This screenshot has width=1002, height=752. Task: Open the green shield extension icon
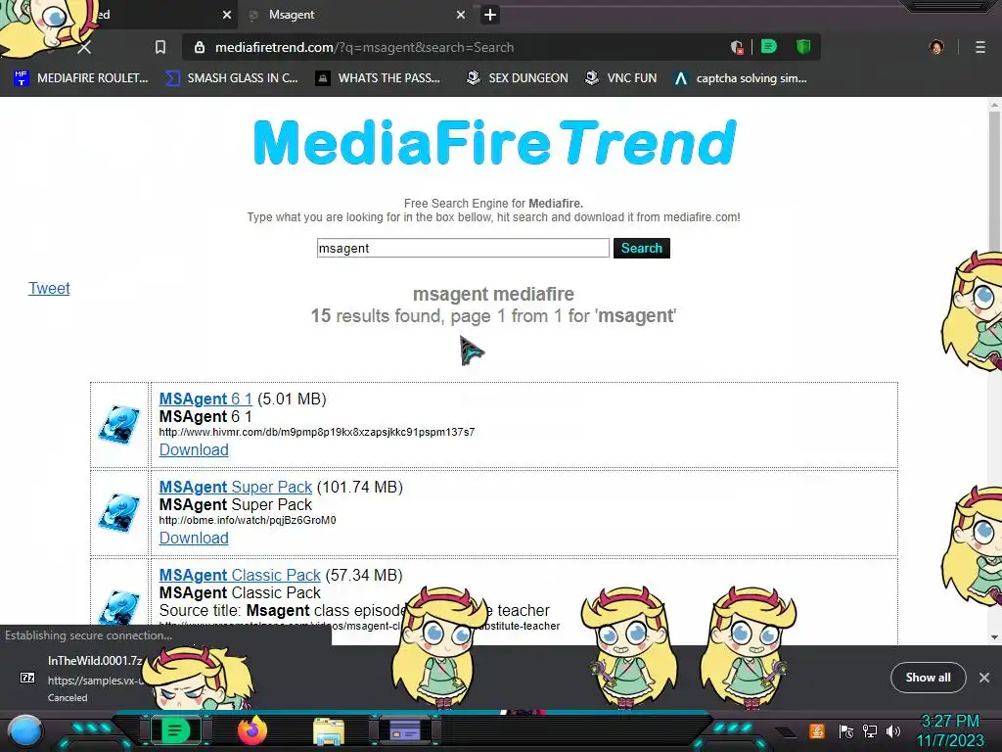(803, 47)
